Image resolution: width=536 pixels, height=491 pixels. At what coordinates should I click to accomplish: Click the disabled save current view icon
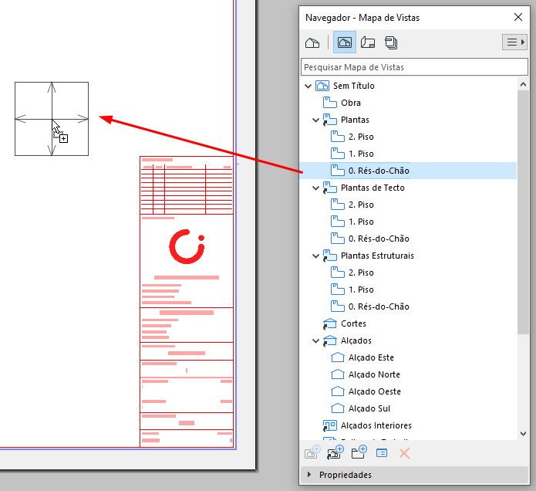[x=312, y=452]
